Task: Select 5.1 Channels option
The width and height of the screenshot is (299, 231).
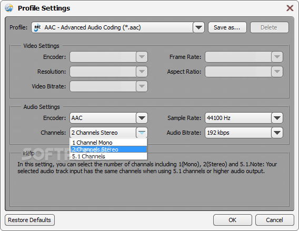Action: pos(108,156)
